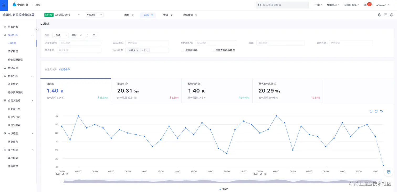Click the 页面列表 sidebar icon
This screenshot has height=192, width=397.
[5, 27]
